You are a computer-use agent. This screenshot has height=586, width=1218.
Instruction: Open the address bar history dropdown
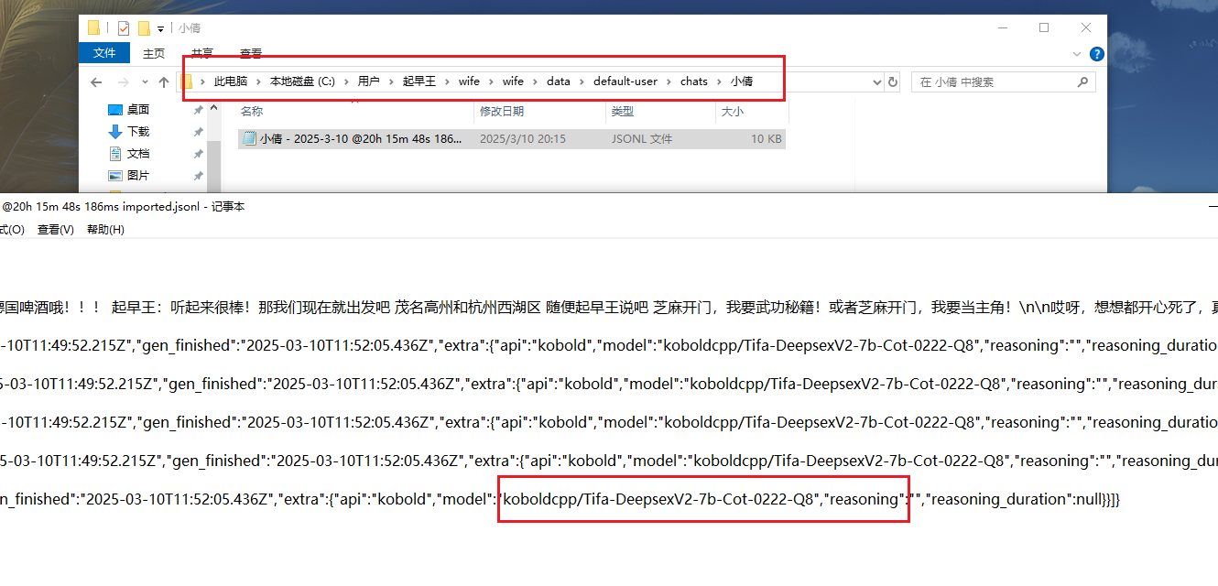click(x=875, y=81)
